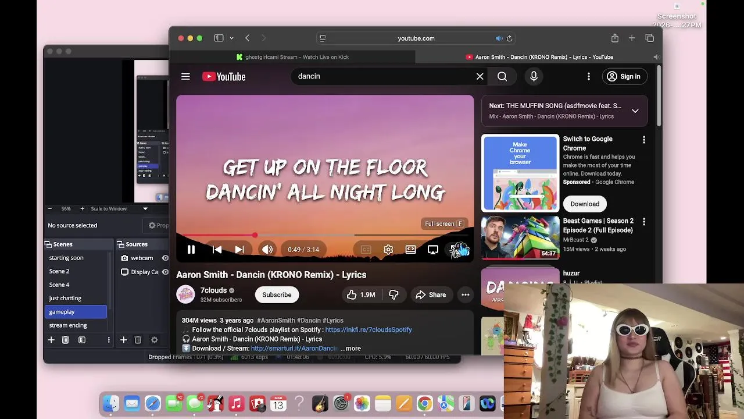Open Beast Games video options menu
The width and height of the screenshot is (744, 419).
[643, 222]
